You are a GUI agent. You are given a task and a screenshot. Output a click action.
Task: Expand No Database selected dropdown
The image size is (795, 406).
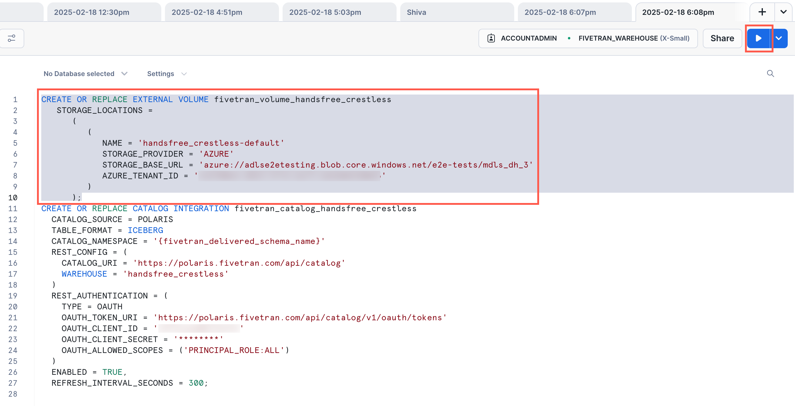(86, 74)
